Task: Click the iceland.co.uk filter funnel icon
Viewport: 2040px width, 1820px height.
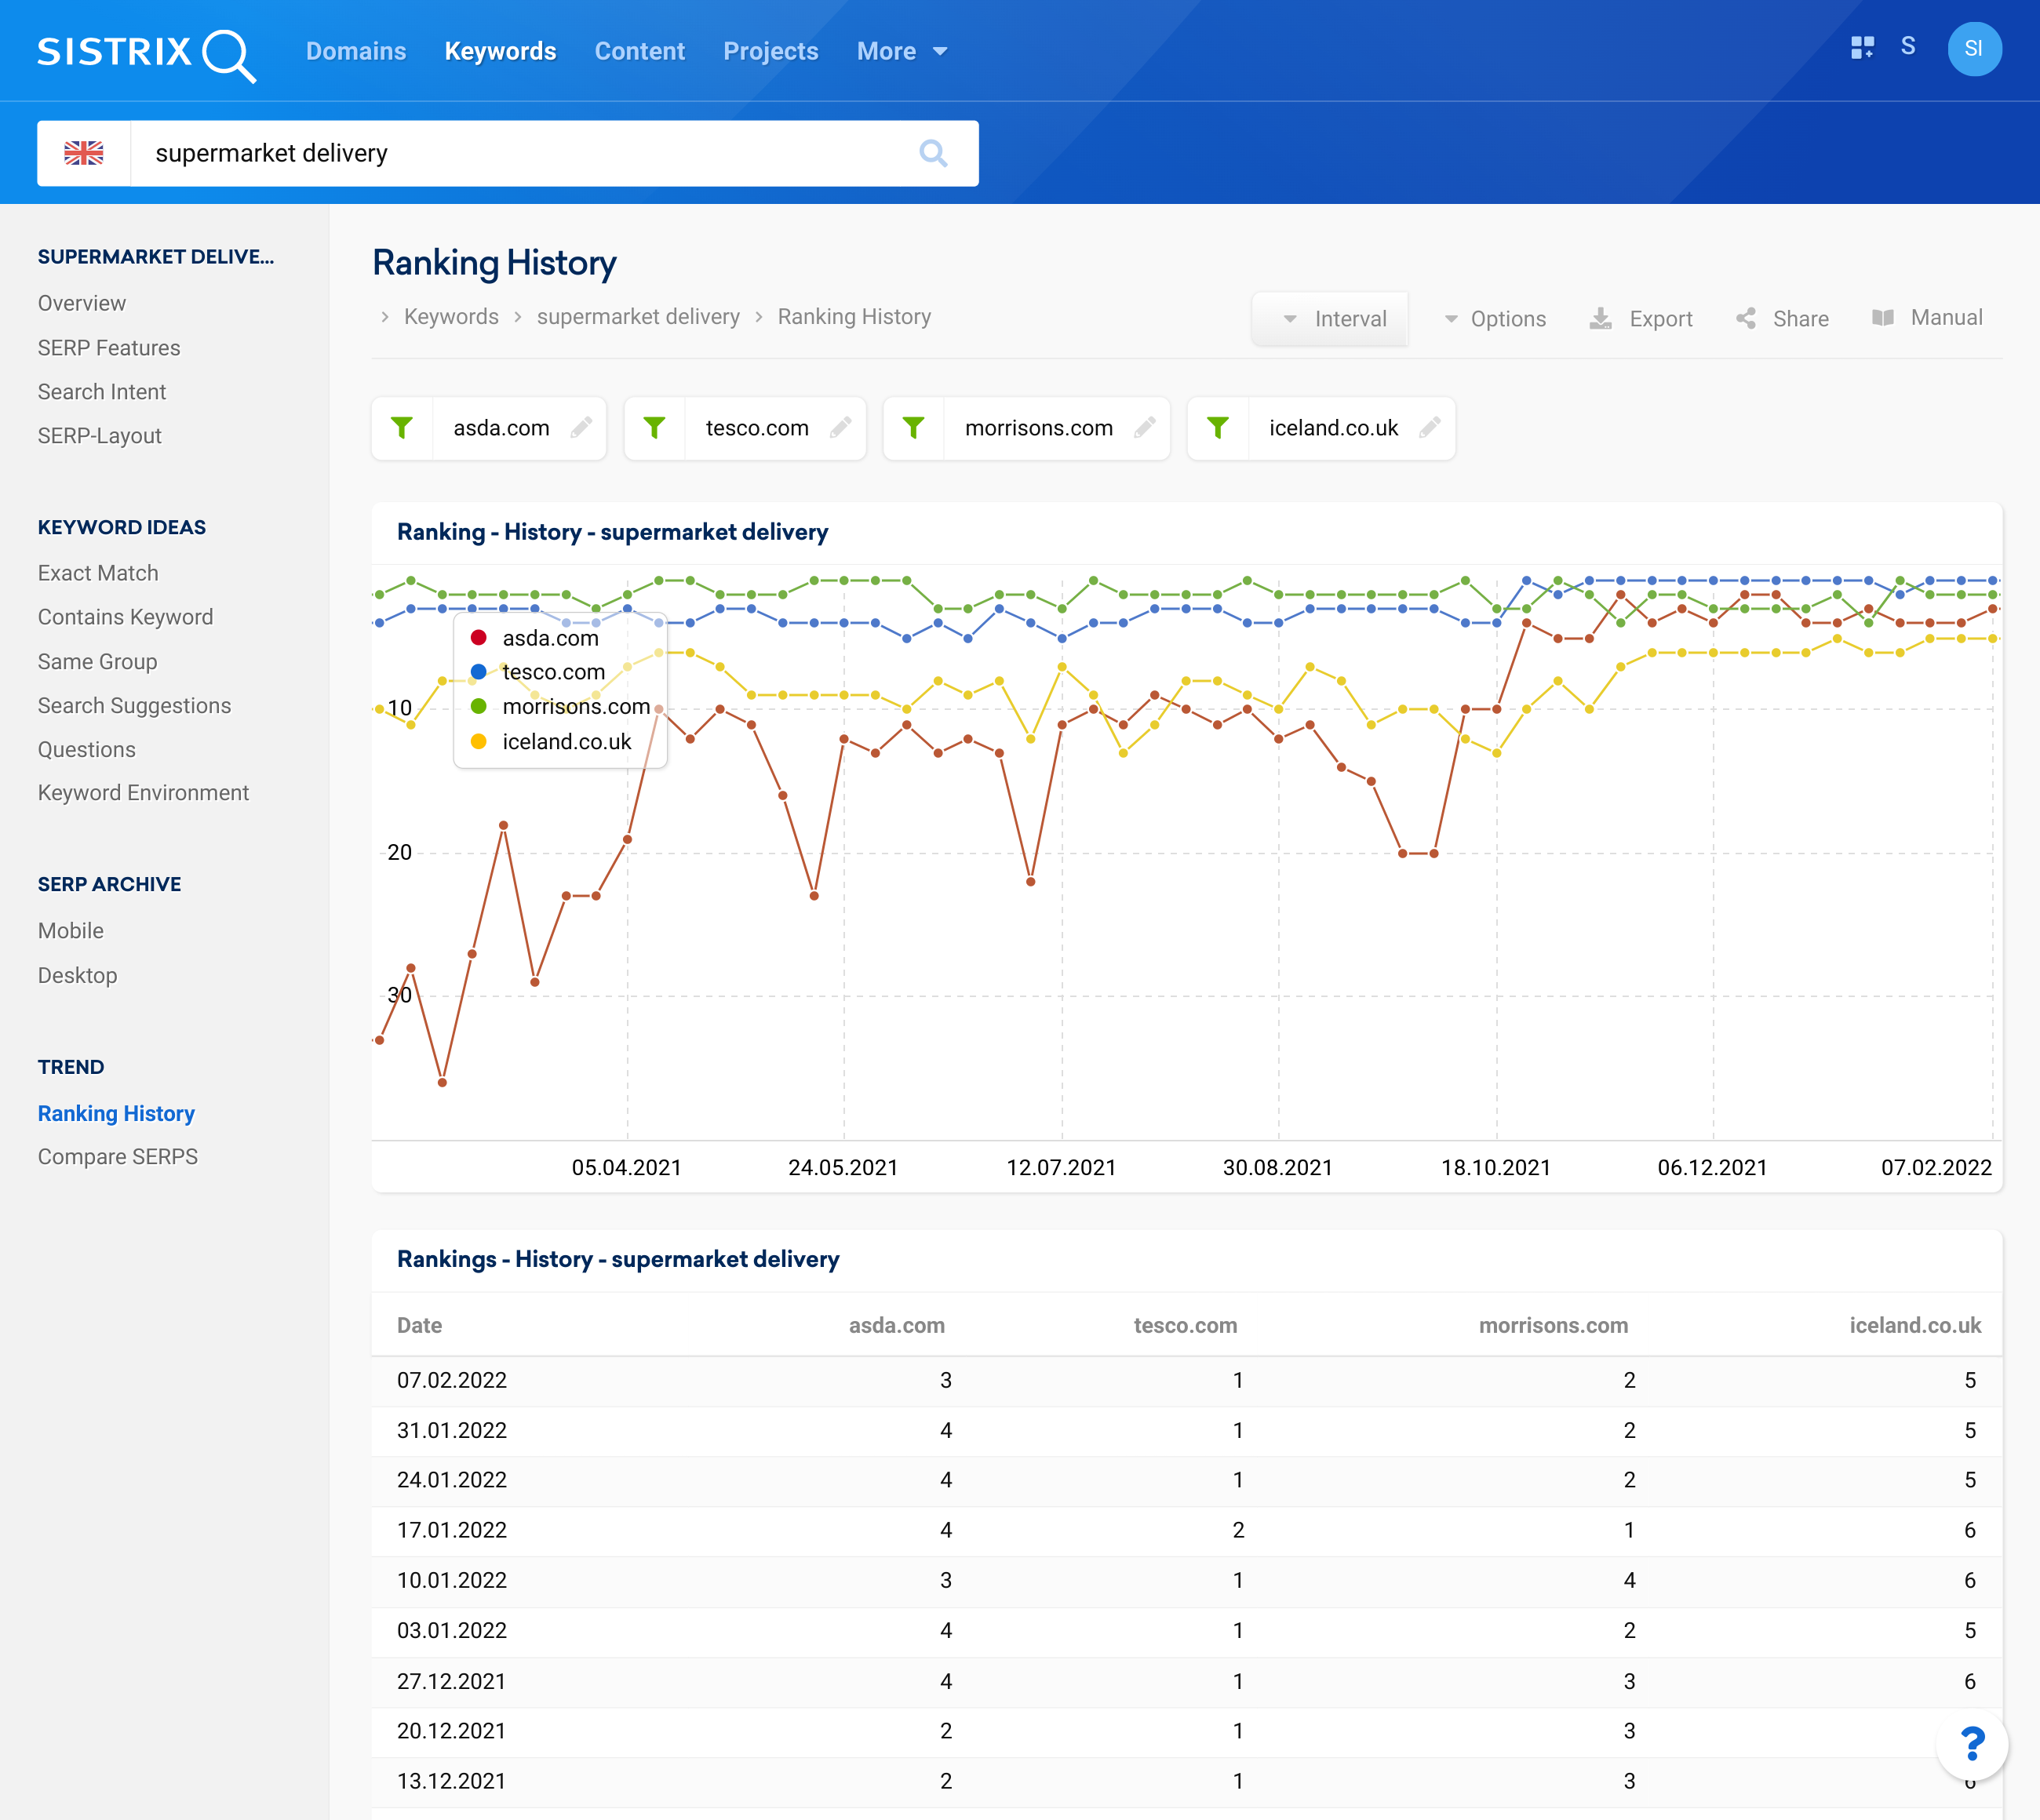Action: (x=1218, y=428)
